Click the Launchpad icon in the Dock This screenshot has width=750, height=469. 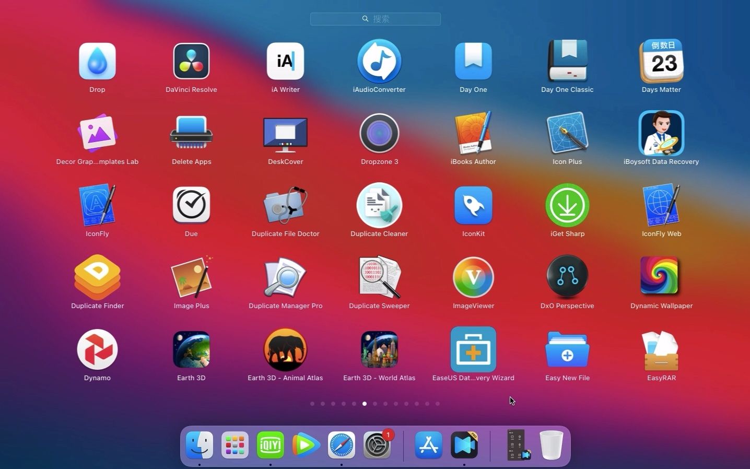coord(235,445)
